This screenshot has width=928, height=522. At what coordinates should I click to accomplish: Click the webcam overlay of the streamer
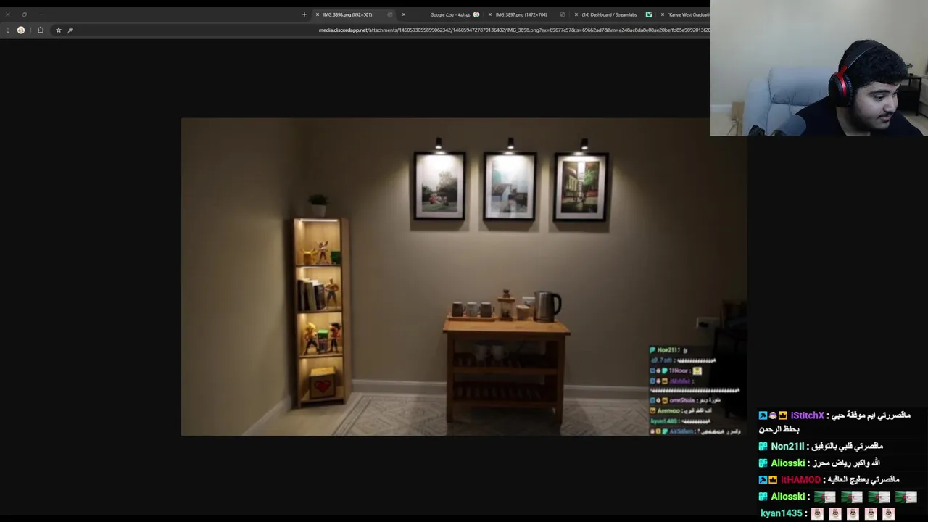tap(819, 68)
